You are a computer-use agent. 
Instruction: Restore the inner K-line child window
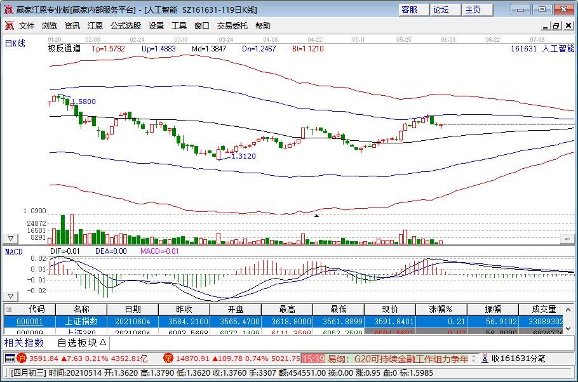point(556,26)
